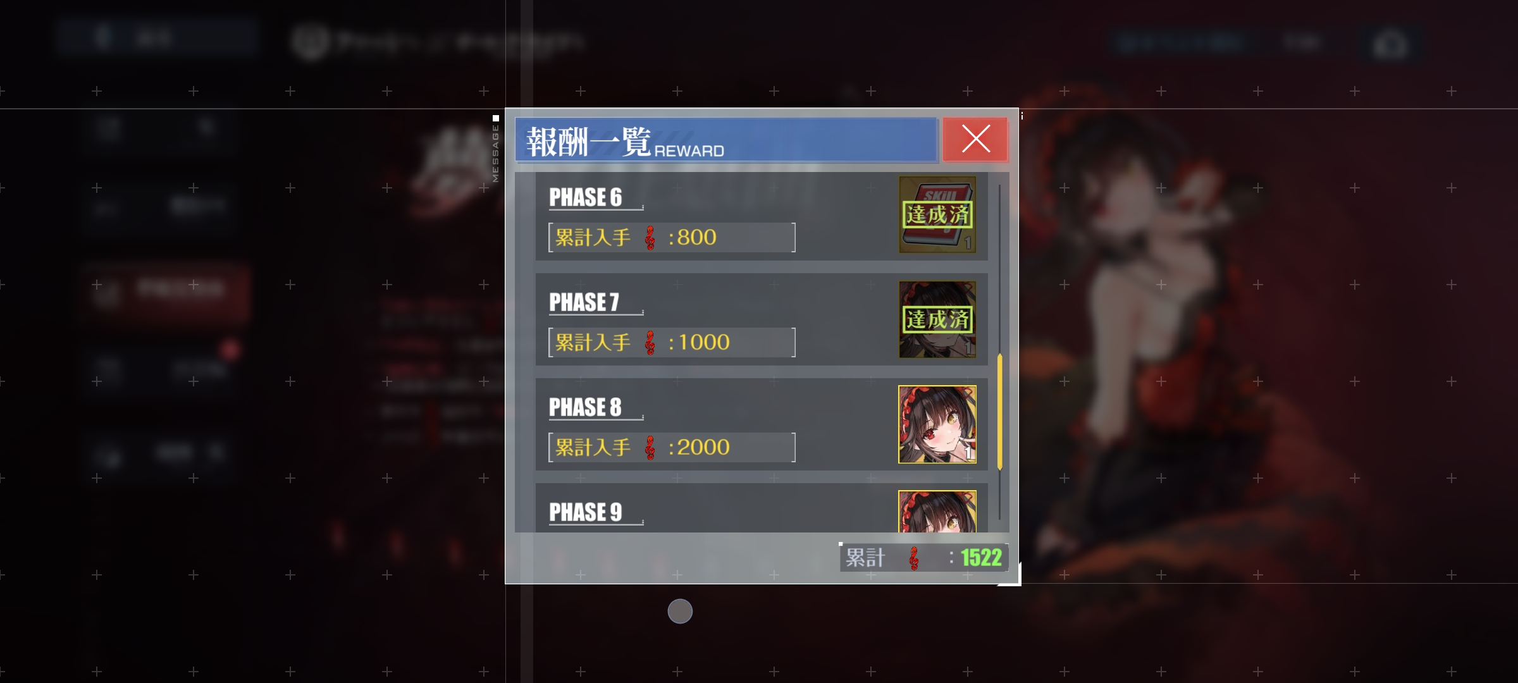
Task: Click the red treble clef in Phase 7 row
Action: pos(650,343)
